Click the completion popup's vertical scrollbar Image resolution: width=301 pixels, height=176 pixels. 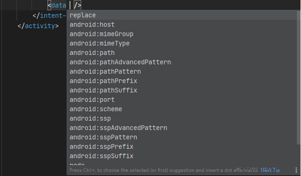(x=298, y=78)
